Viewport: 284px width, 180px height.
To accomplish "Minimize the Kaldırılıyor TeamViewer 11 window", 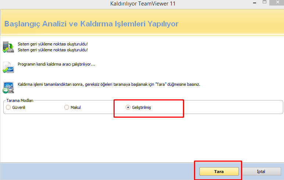I will tap(255, 3).
